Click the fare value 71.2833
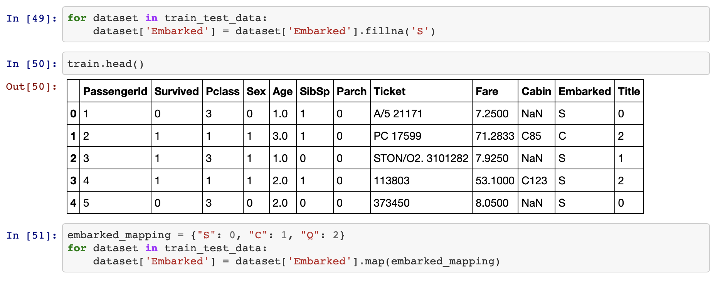This screenshot has height=284, width=720. tap(495, 136)
